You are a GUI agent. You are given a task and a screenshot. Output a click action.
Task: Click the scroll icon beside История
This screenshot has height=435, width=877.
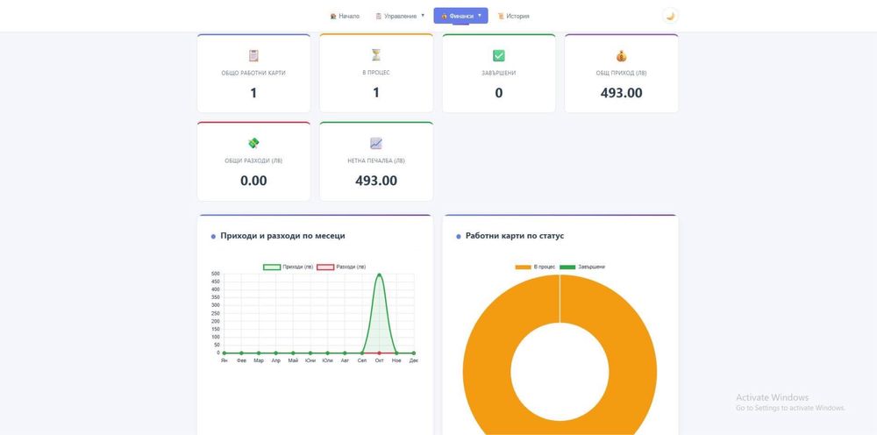pos(501,16)
